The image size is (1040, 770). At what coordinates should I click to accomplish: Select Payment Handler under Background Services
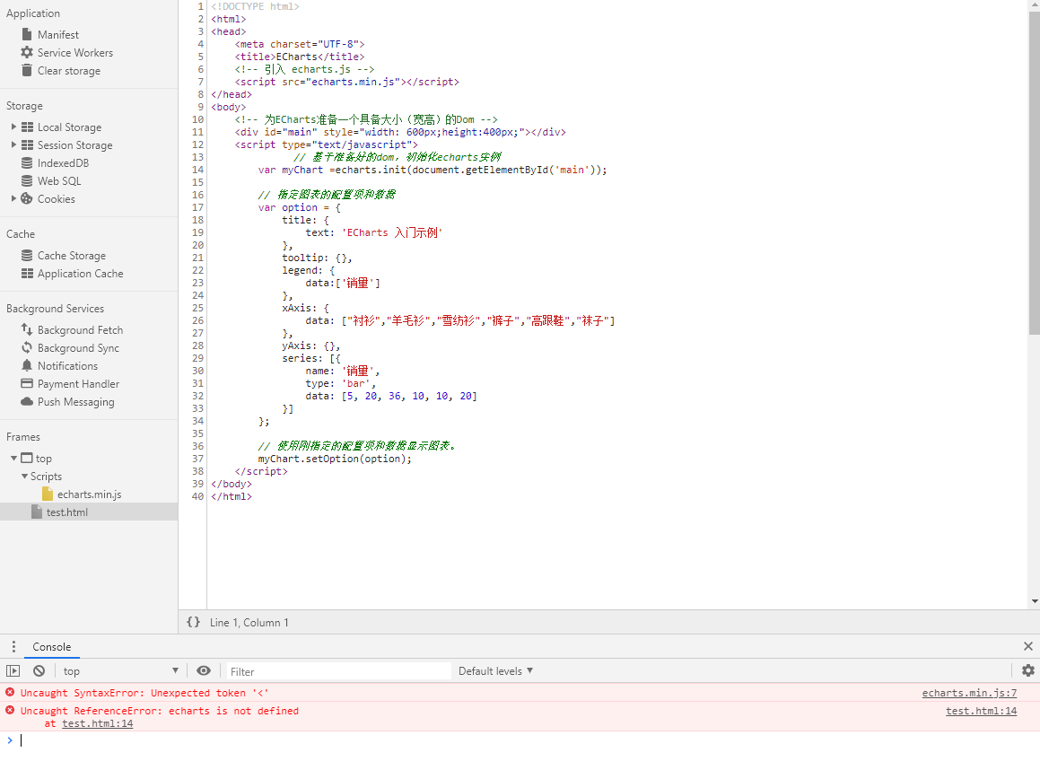click(78, 383)
